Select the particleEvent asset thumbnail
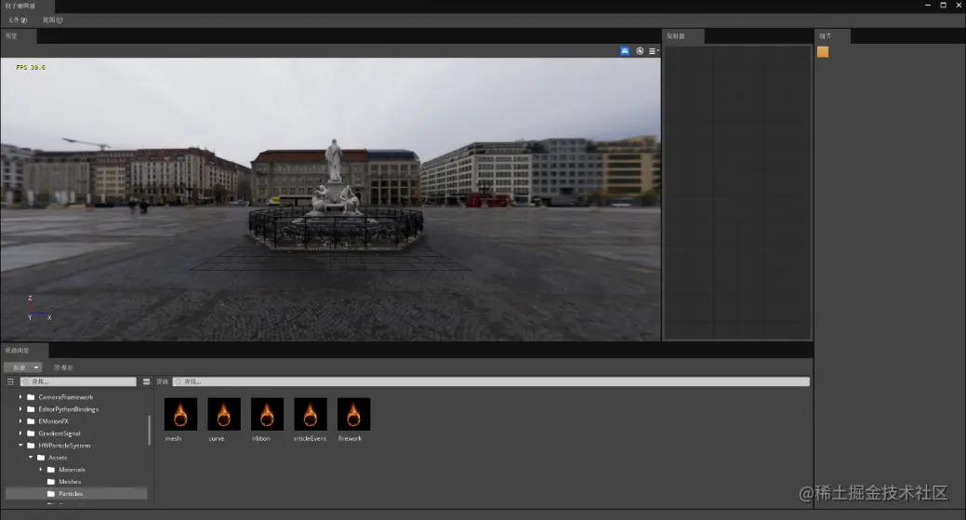Screen dimensions: 966x520 [x=311, y=414]
